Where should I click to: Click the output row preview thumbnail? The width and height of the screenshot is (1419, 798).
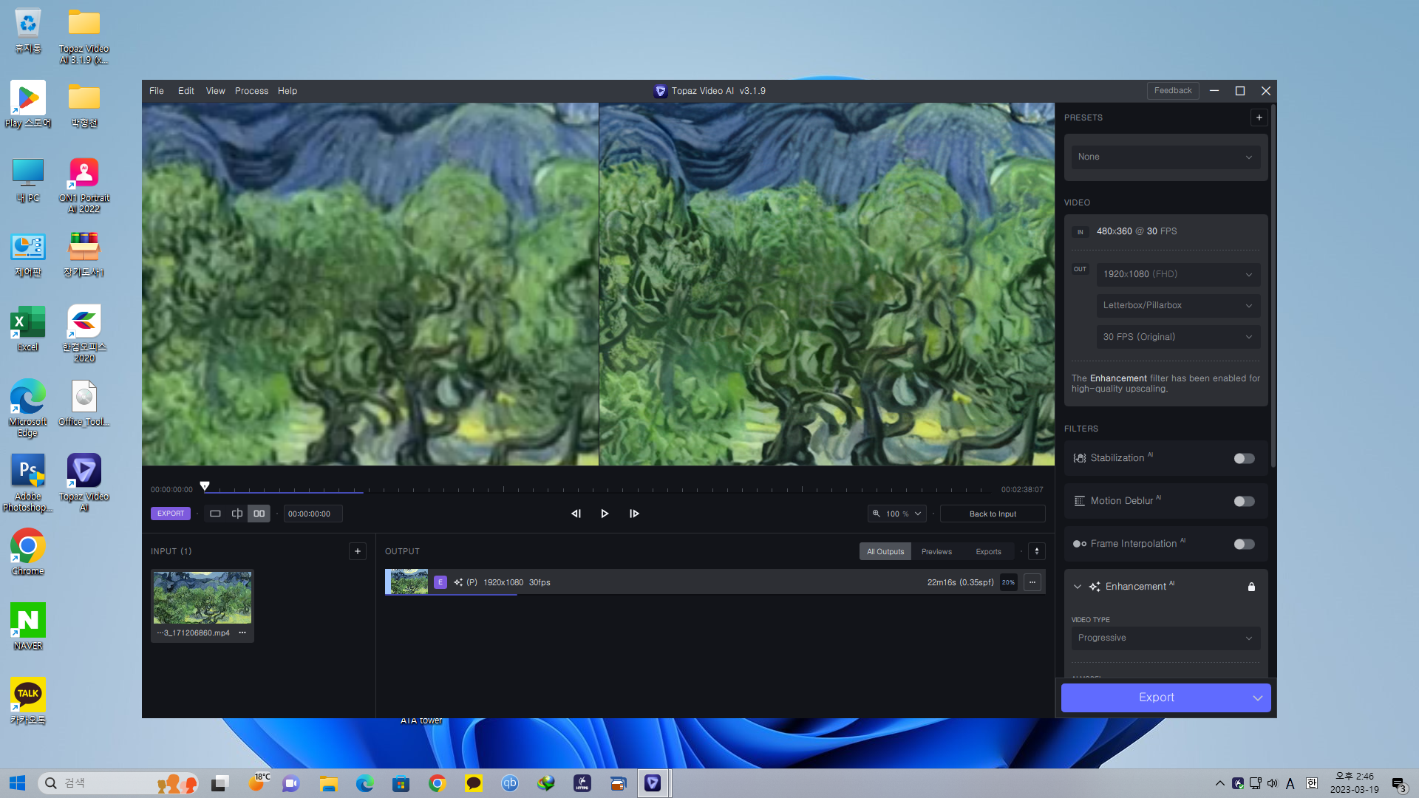(x=408, y=582)
